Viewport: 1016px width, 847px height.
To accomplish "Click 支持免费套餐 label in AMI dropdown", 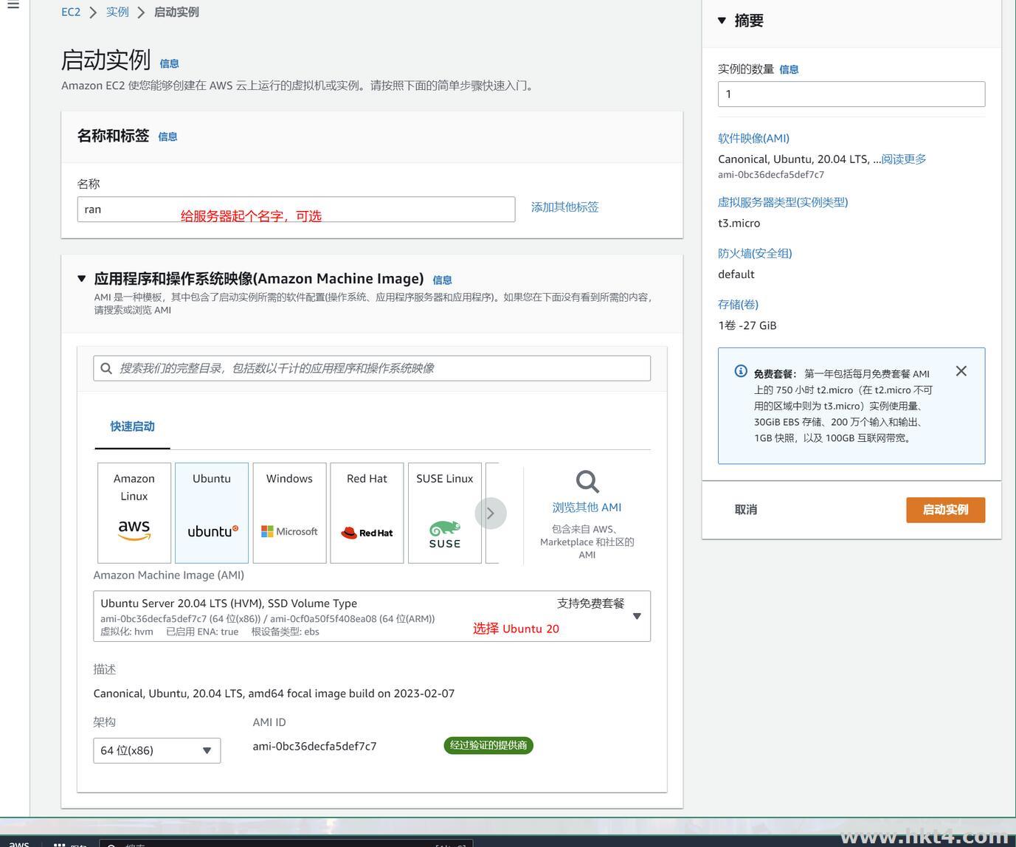I will (591, 604).
